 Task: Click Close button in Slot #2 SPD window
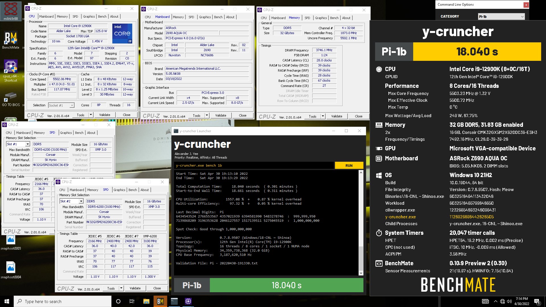tap(157, 288)
